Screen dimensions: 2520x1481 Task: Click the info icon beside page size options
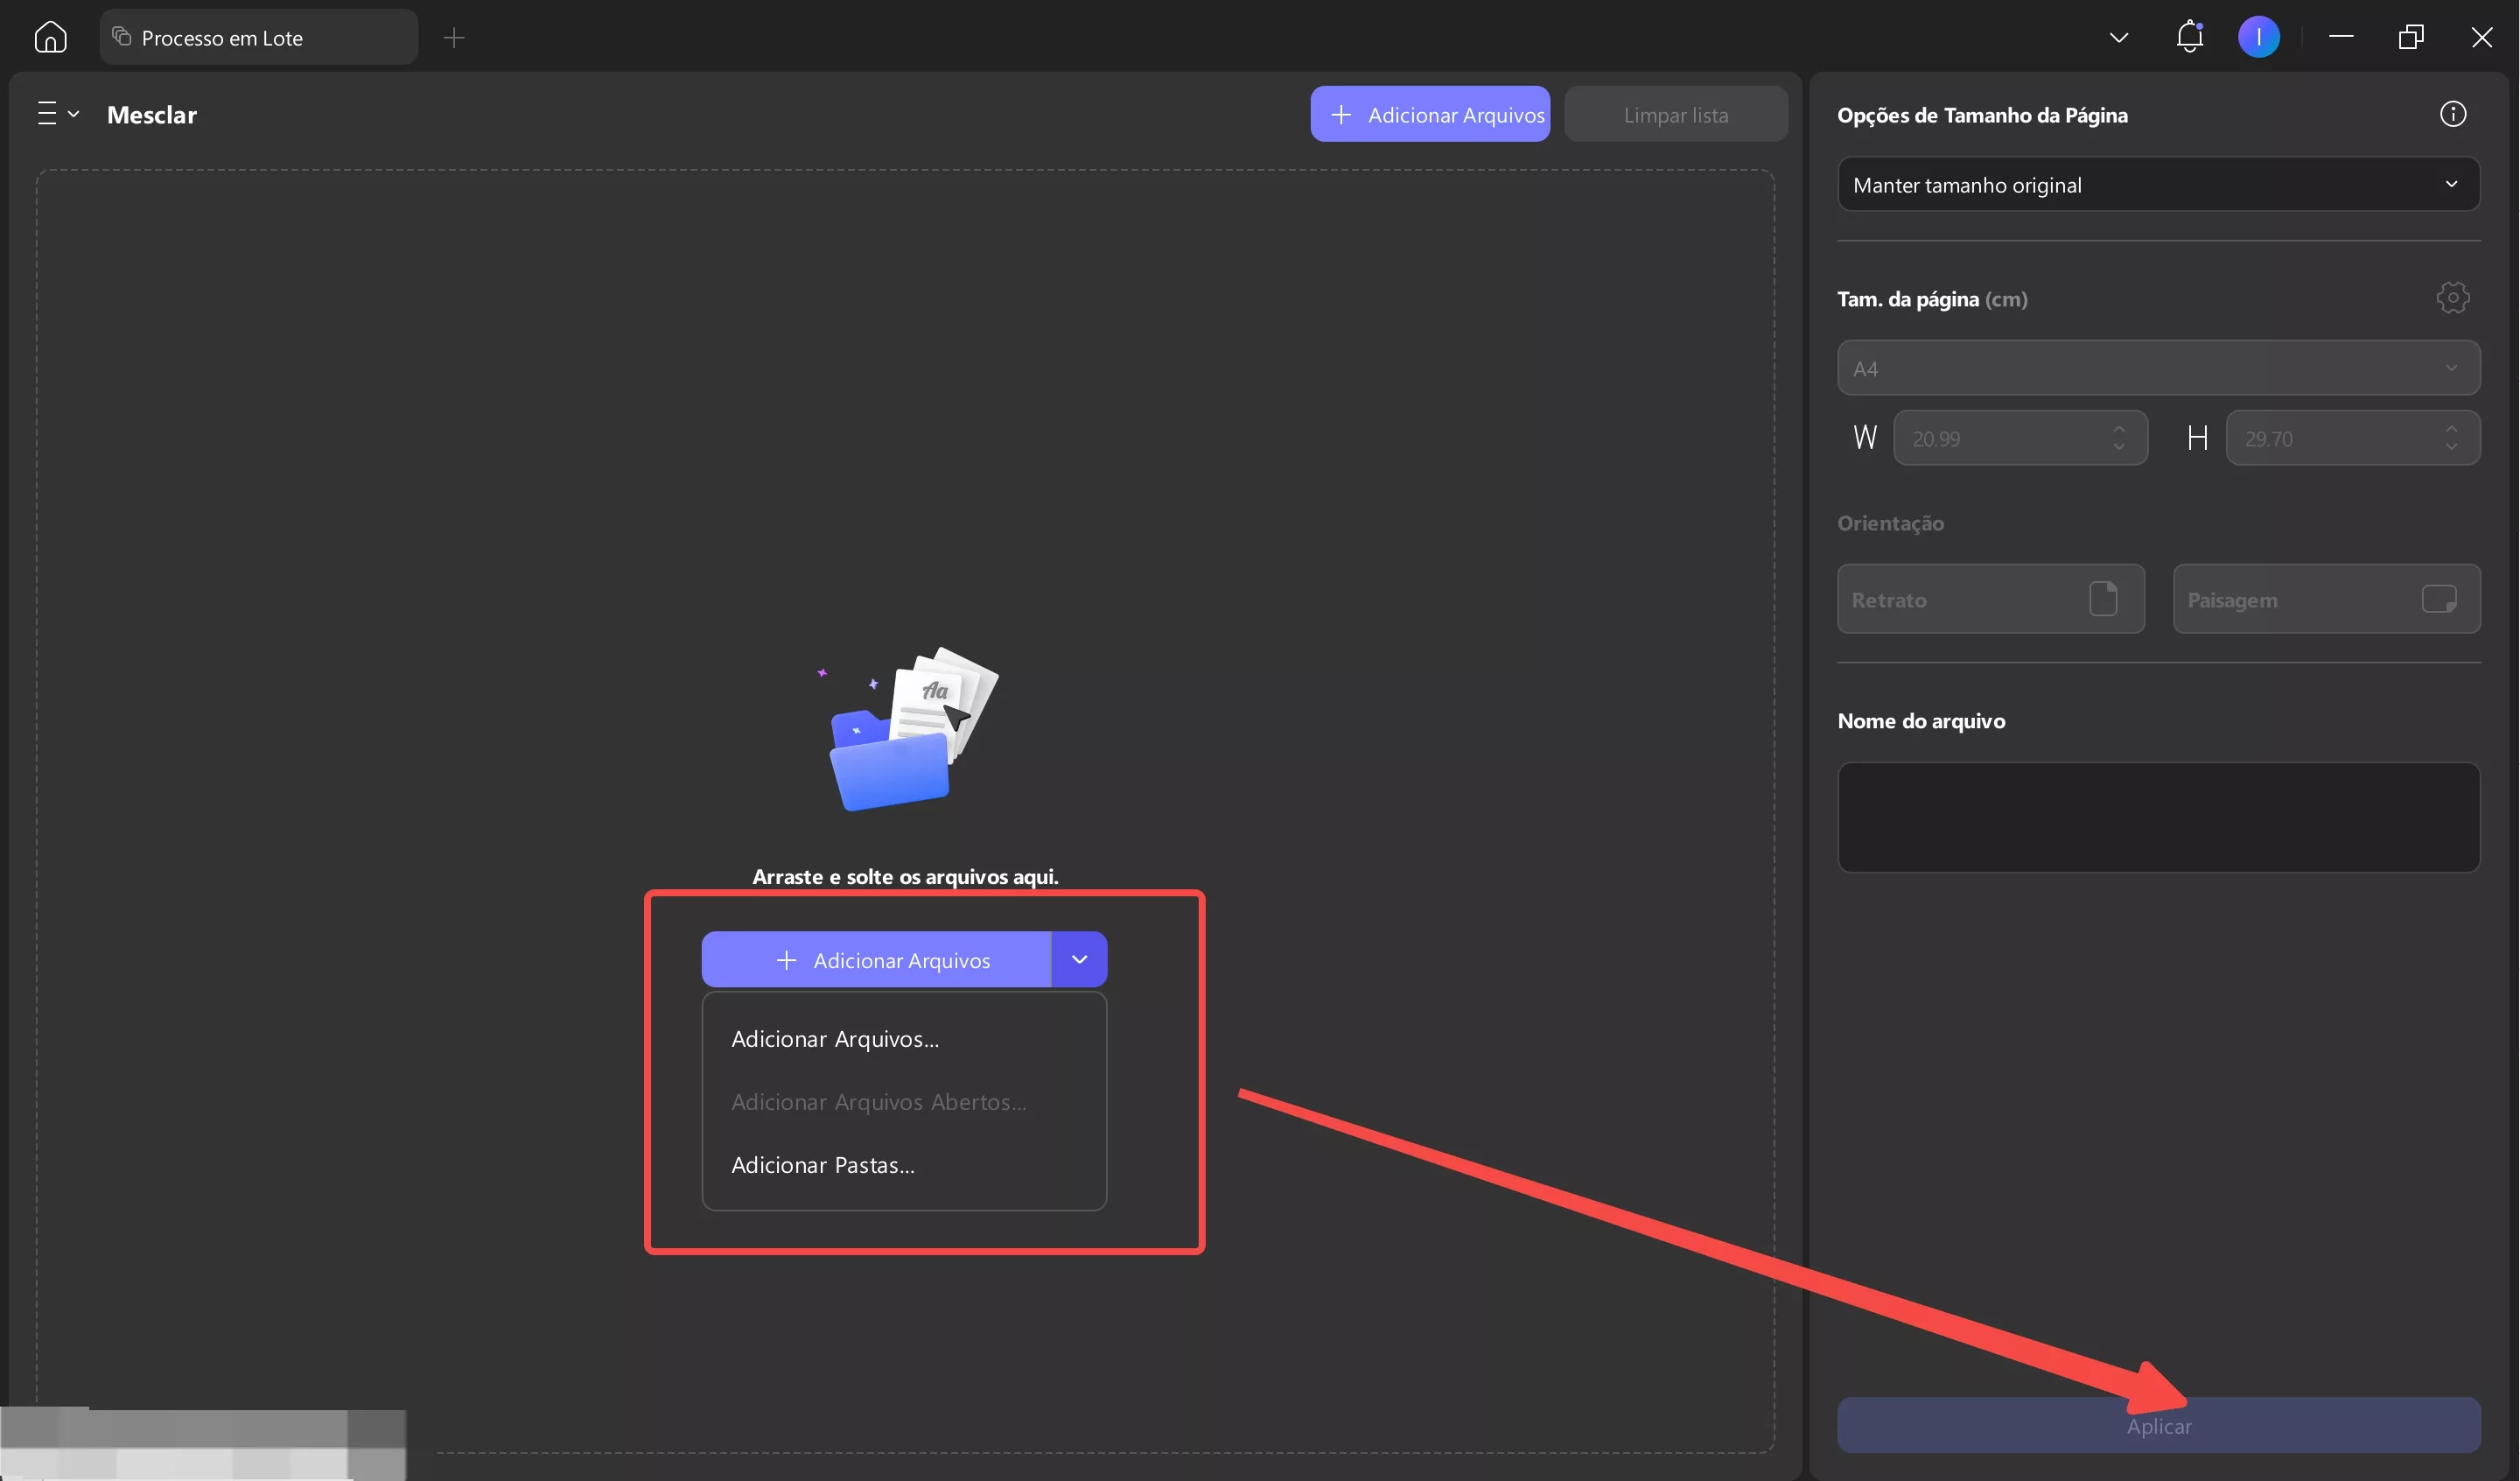2452,114
